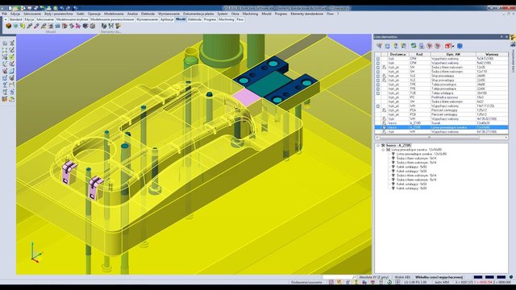Open the Elementy standardowe menu
The image size is (516, 290).
(306, 14)
